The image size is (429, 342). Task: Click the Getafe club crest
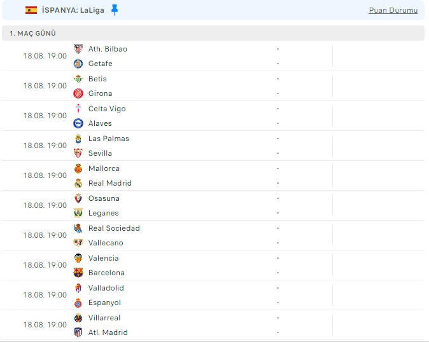78,64
